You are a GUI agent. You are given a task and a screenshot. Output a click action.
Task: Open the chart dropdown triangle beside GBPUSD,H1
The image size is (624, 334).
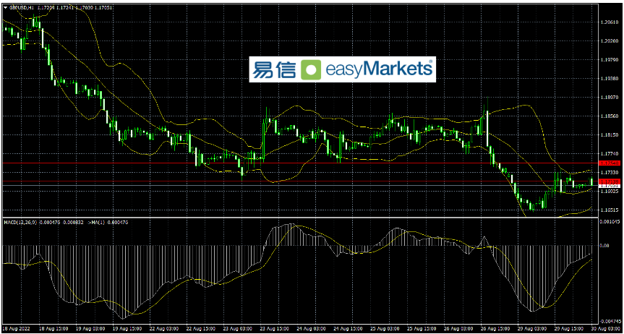coord(5,7)
